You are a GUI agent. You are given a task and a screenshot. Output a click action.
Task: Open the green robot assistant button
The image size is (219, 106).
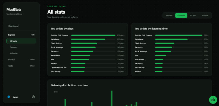pos(213,100)
